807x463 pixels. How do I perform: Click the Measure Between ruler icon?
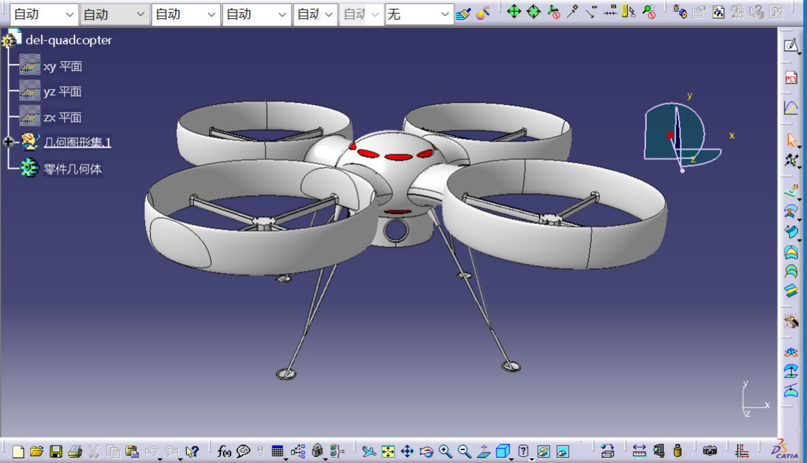[x=639, y=451]
